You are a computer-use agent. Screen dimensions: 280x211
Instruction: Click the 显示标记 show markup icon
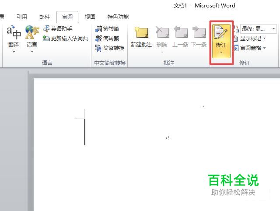[x=235, y=39]
